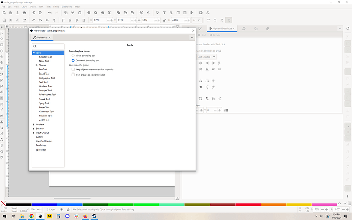Click the Remove overlaps icon

[x=226, y=110]
